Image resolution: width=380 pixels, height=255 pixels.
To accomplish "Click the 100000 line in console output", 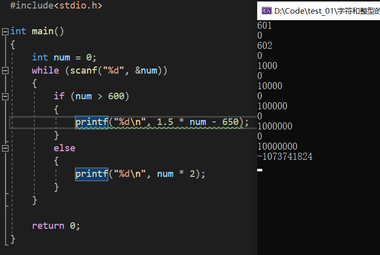I will [272, 106].
